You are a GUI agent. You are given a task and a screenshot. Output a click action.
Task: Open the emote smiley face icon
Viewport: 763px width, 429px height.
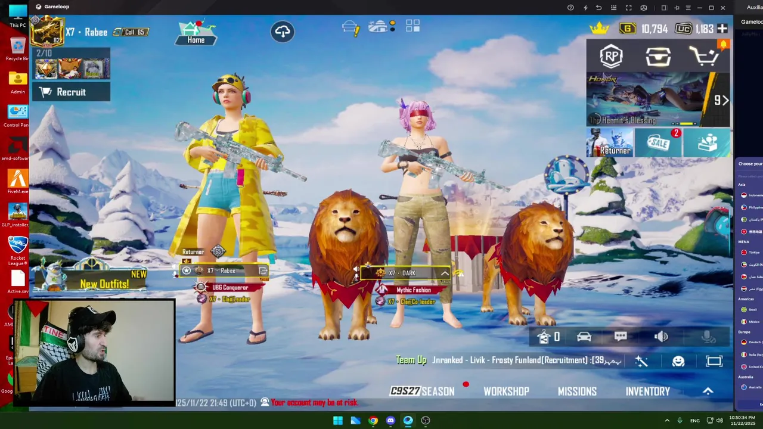coord(678,361)
